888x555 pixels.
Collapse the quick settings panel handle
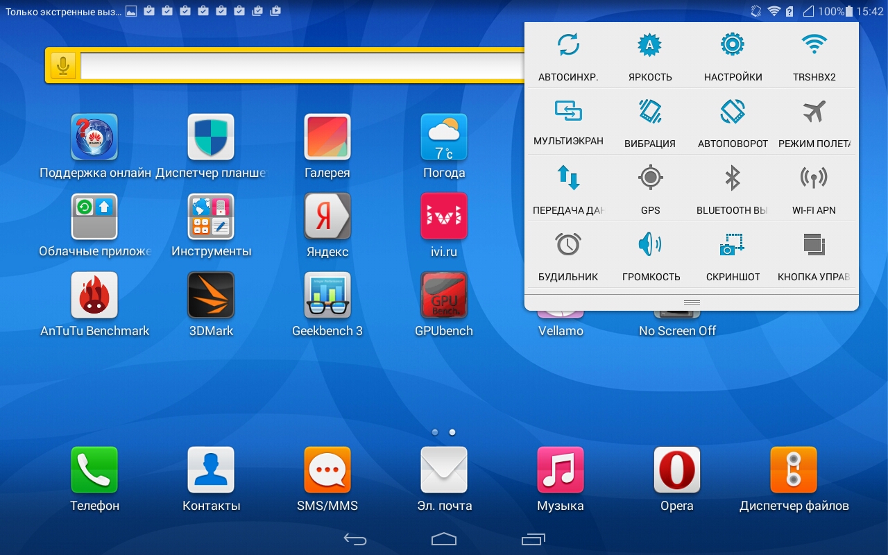pos(692,302)
